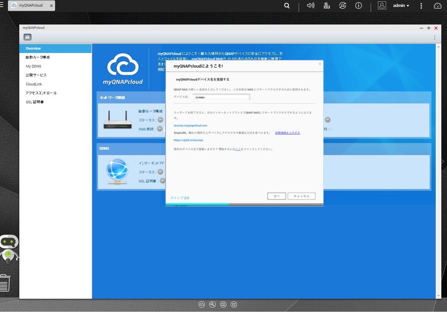The image size is (447, 312).
Task: Open external devices sync icon
Action: tap(343, 6)
